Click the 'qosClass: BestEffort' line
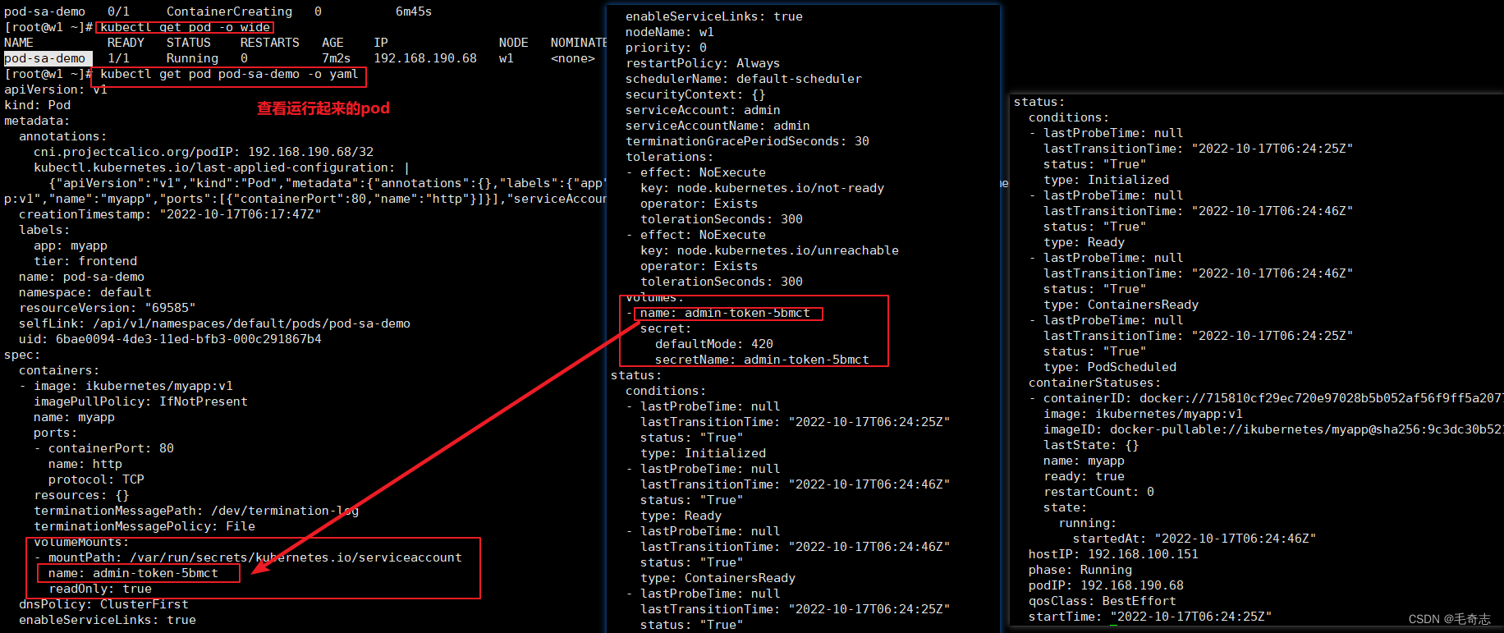 [x=1103, y=601]
